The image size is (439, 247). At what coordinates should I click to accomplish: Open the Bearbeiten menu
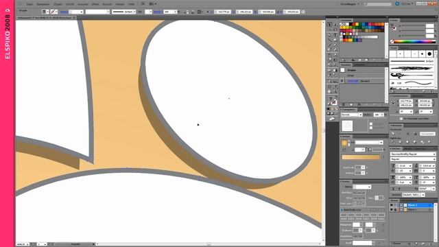click(x=43, y=4)
